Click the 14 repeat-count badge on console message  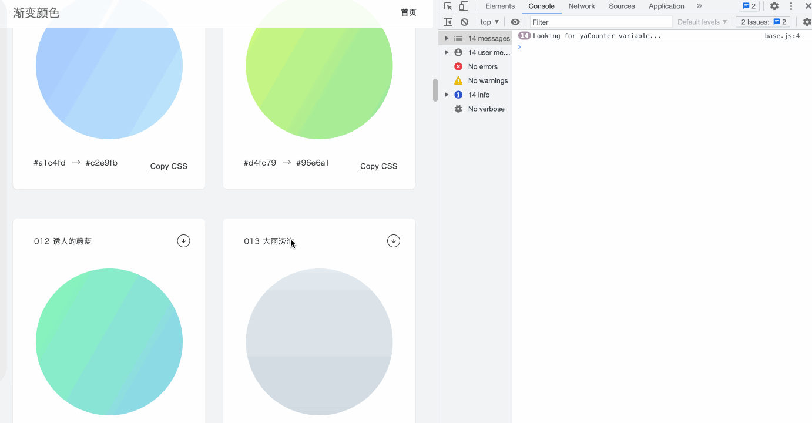[x=525, y=36]
